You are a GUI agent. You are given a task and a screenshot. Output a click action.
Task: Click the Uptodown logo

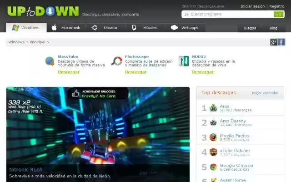click(43, 11)
